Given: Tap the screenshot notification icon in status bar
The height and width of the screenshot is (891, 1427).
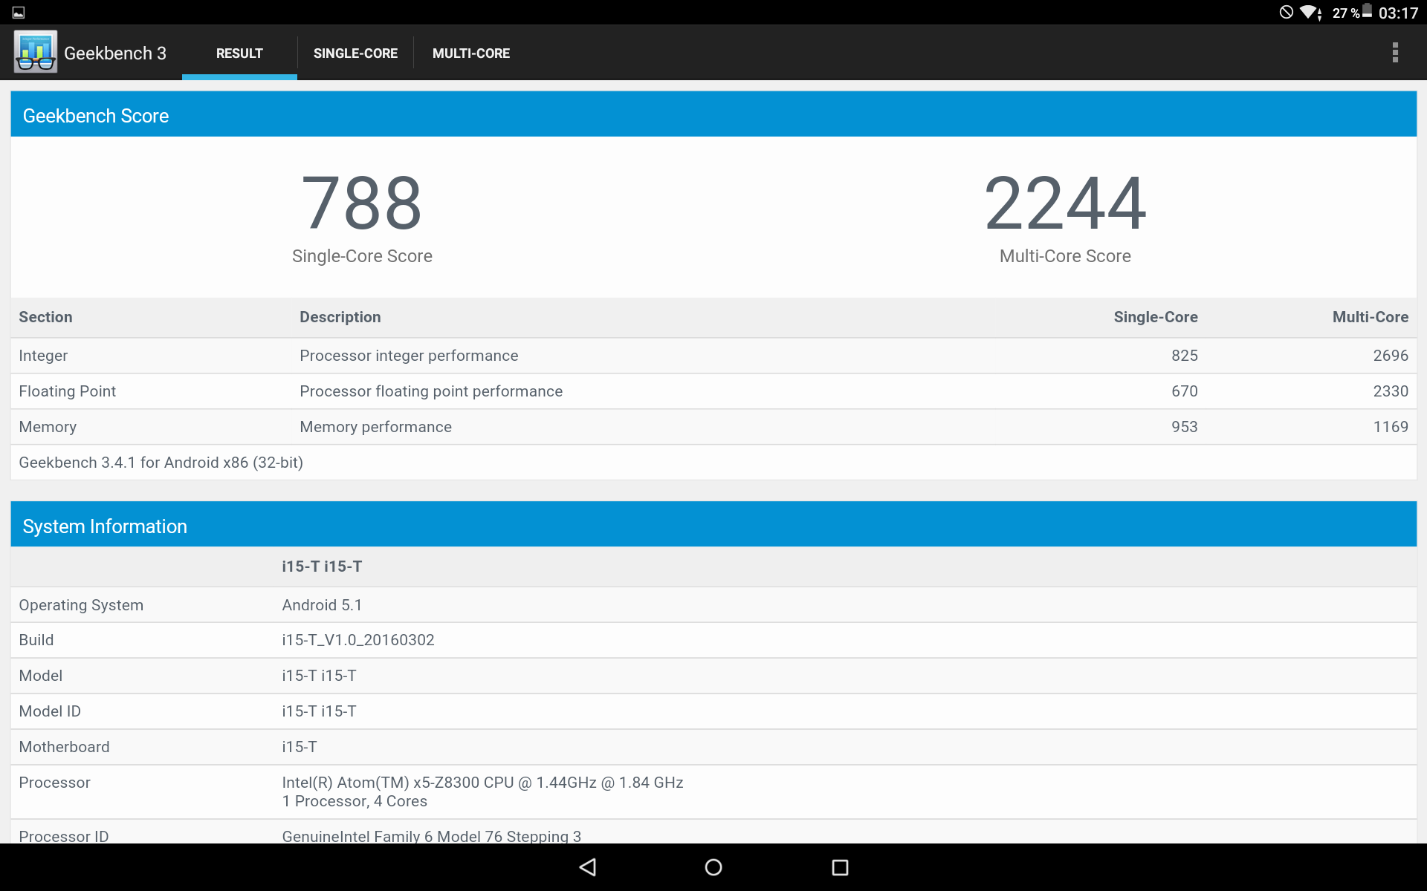Looking at the screenshot, I should [19, 13].
